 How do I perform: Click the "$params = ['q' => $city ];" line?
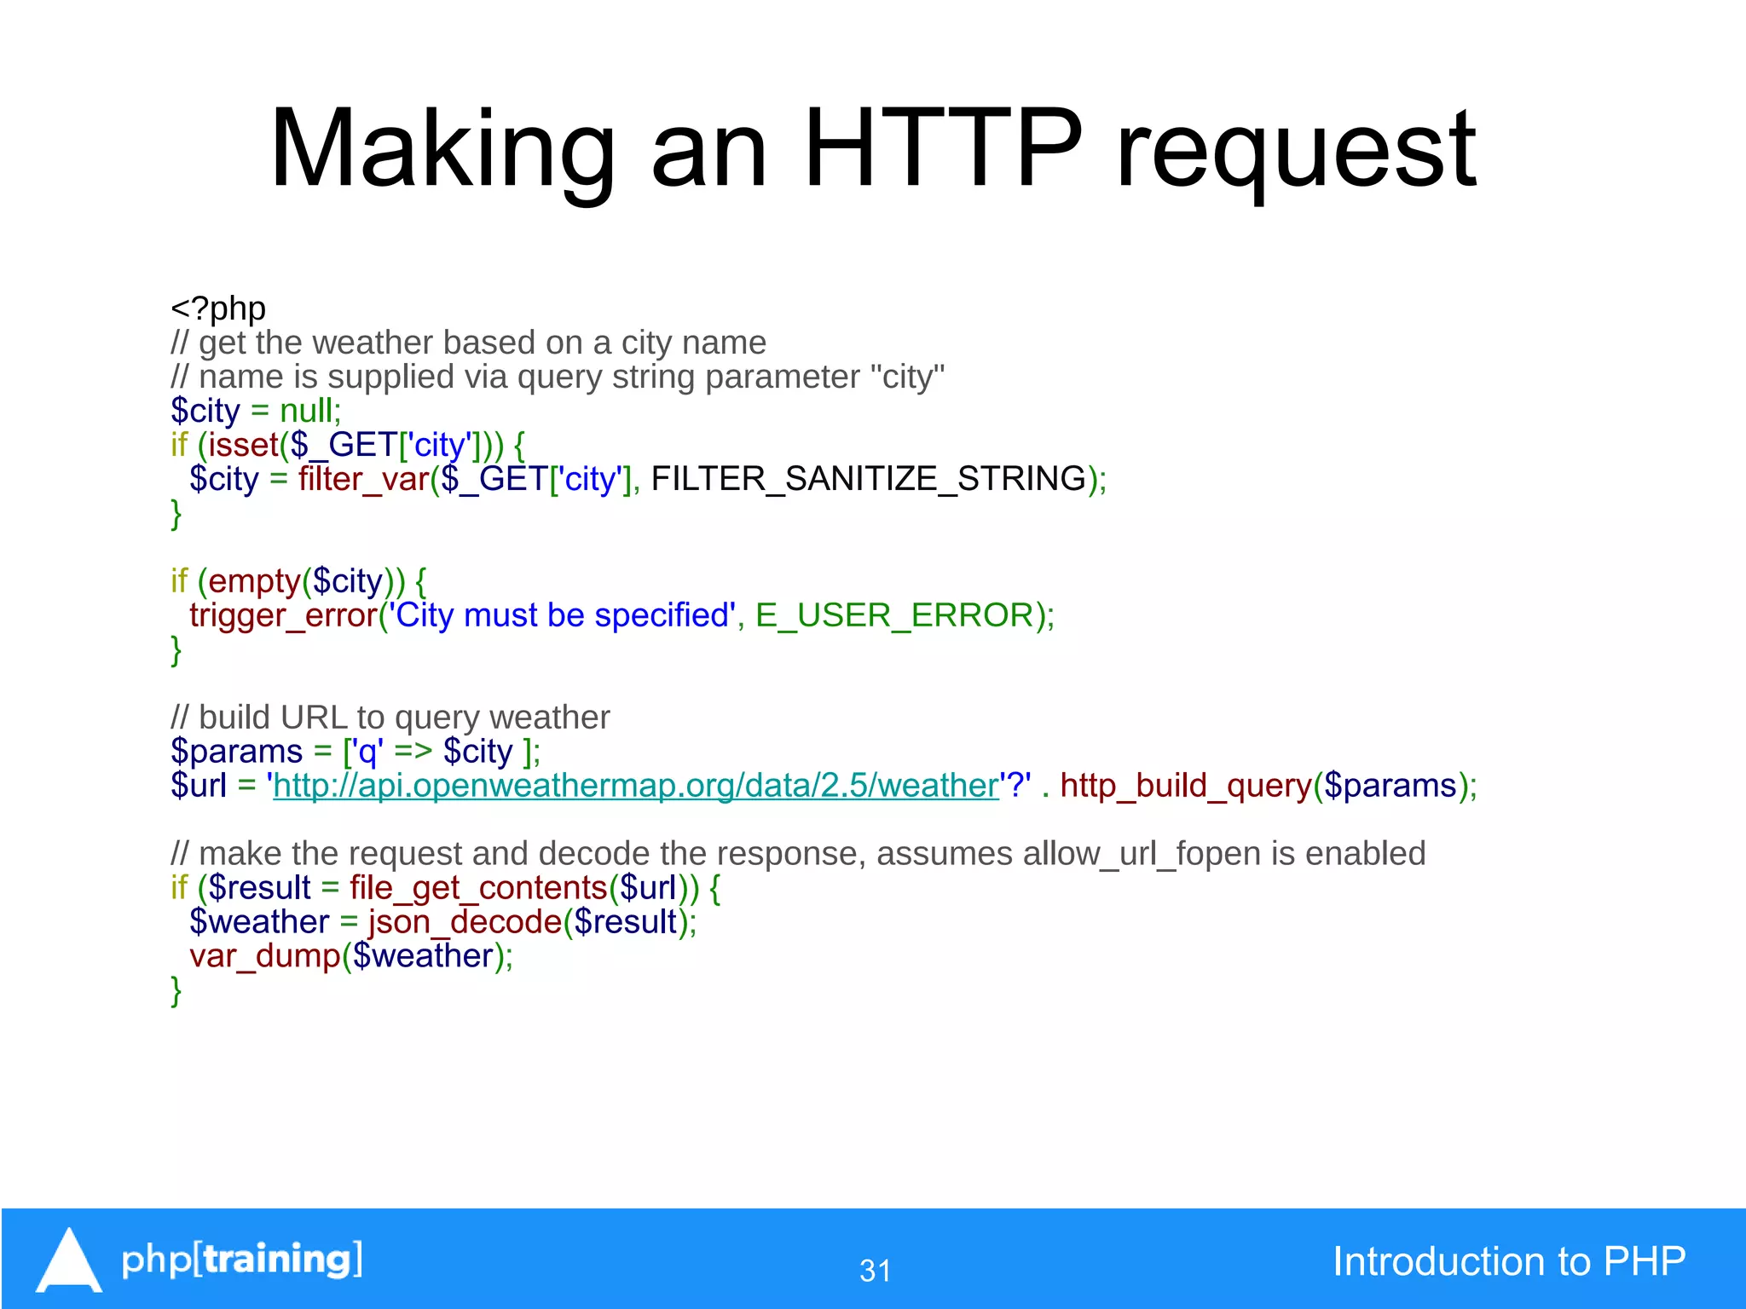[356, 752]
